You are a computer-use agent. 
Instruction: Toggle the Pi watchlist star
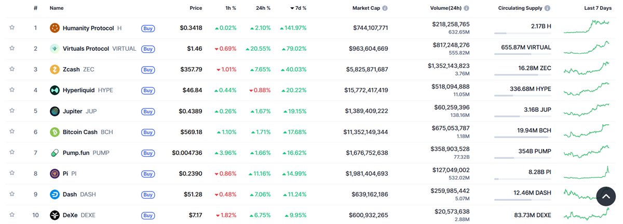tap(12, 173)
